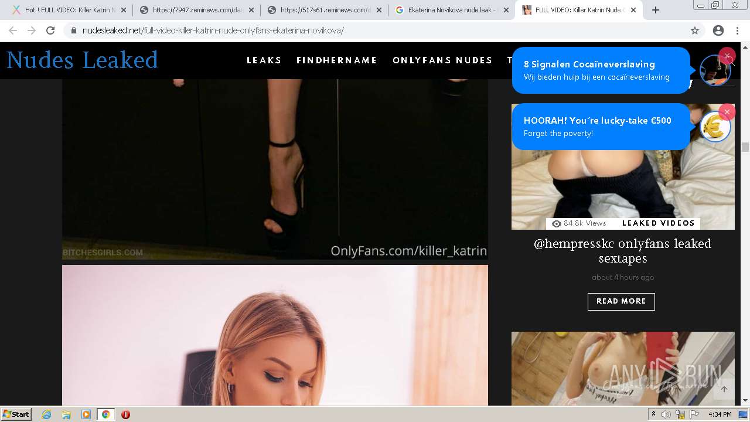Dismiss the Cocaïneverslaving notification popup

[x=727, y=56]
